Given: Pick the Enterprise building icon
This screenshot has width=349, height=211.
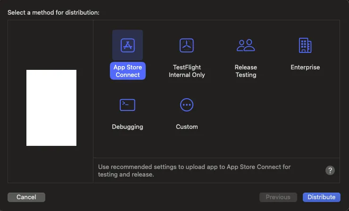Looking at the screenshot, I should (x=305, y=45).
